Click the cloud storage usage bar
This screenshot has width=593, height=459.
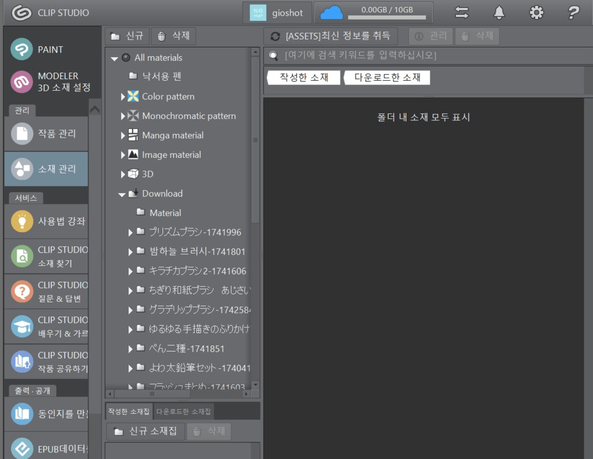coord(387,17)
